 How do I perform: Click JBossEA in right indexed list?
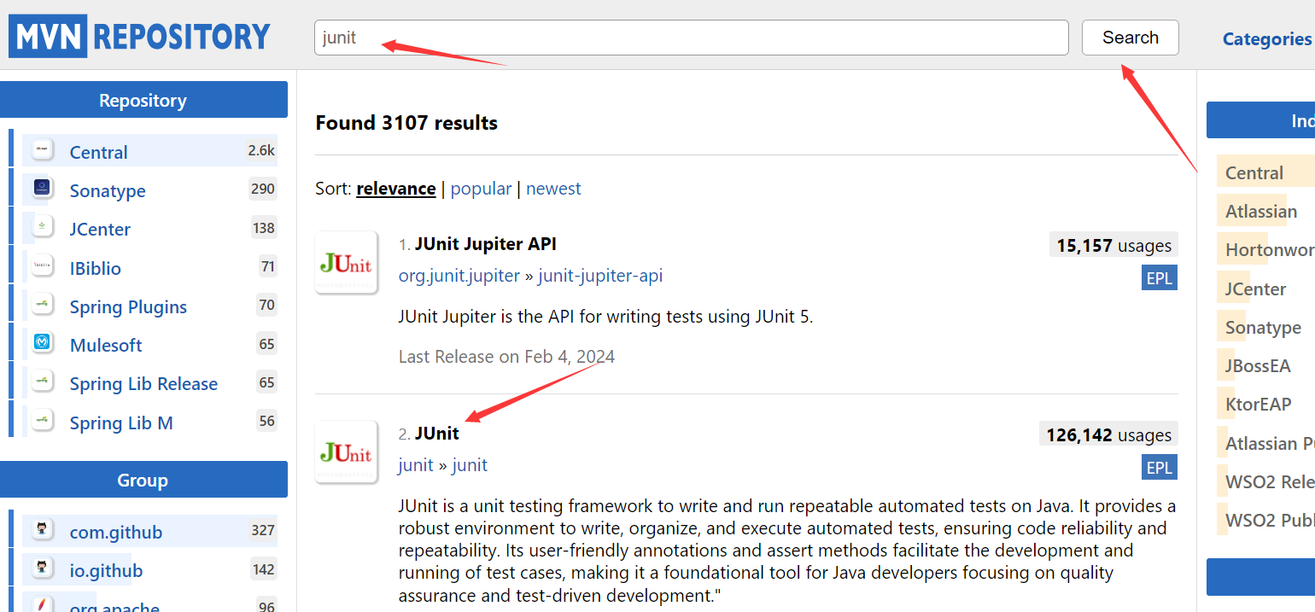pos(1258,365)
